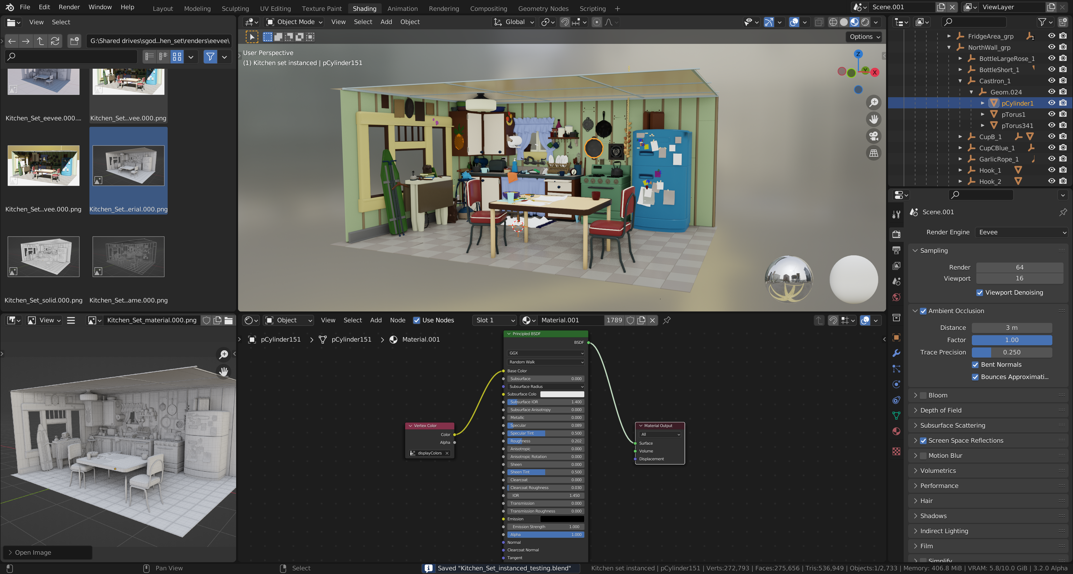Click Render samples field value 64
This screenshot has height=574, width=1073.
[x=1019, y=267]
